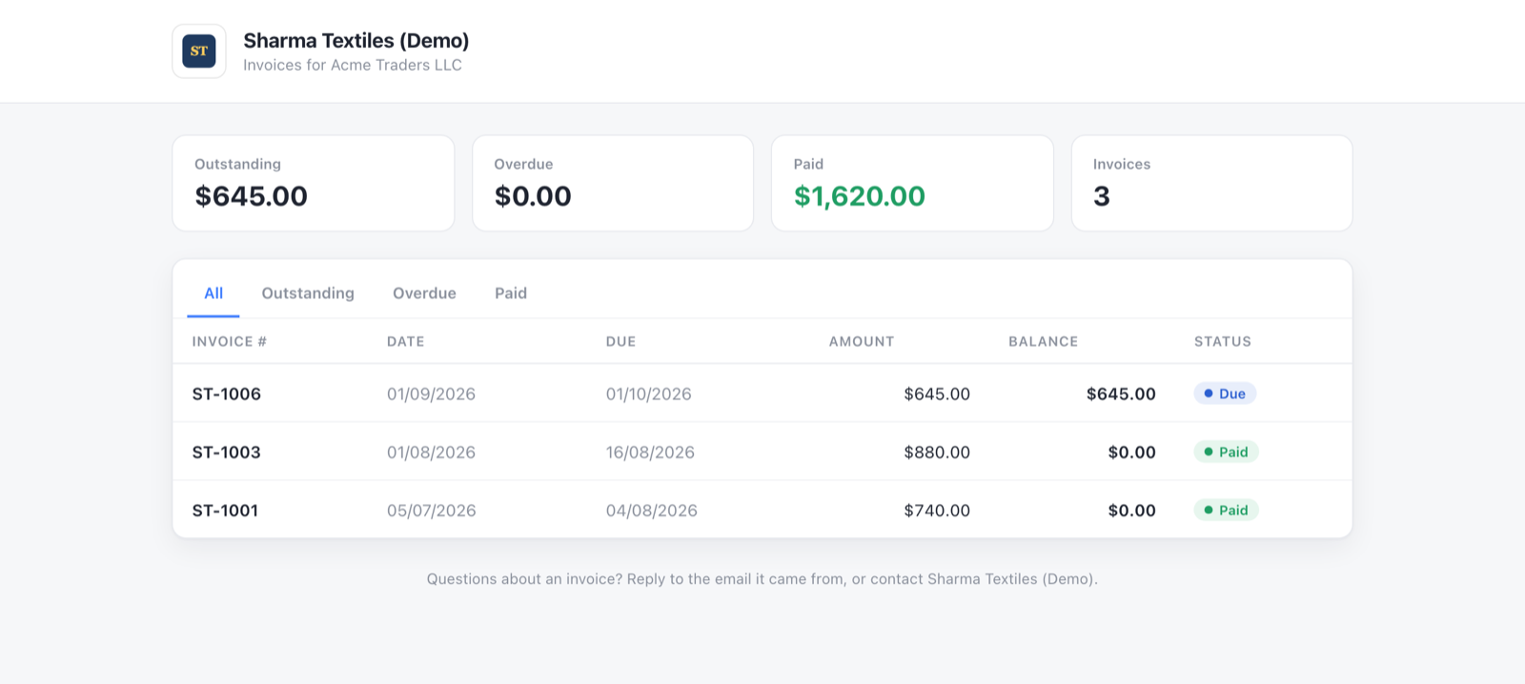The height and width of the screenshot is (684, 1525).
Task: Switch to the Overdue tab
Action: click(x=424, y=293)
